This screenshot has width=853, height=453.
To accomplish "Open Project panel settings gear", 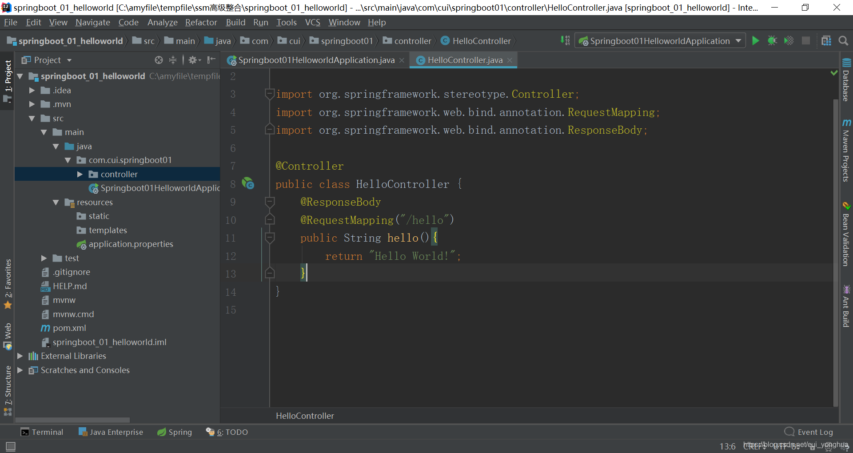I will (194, 60).
